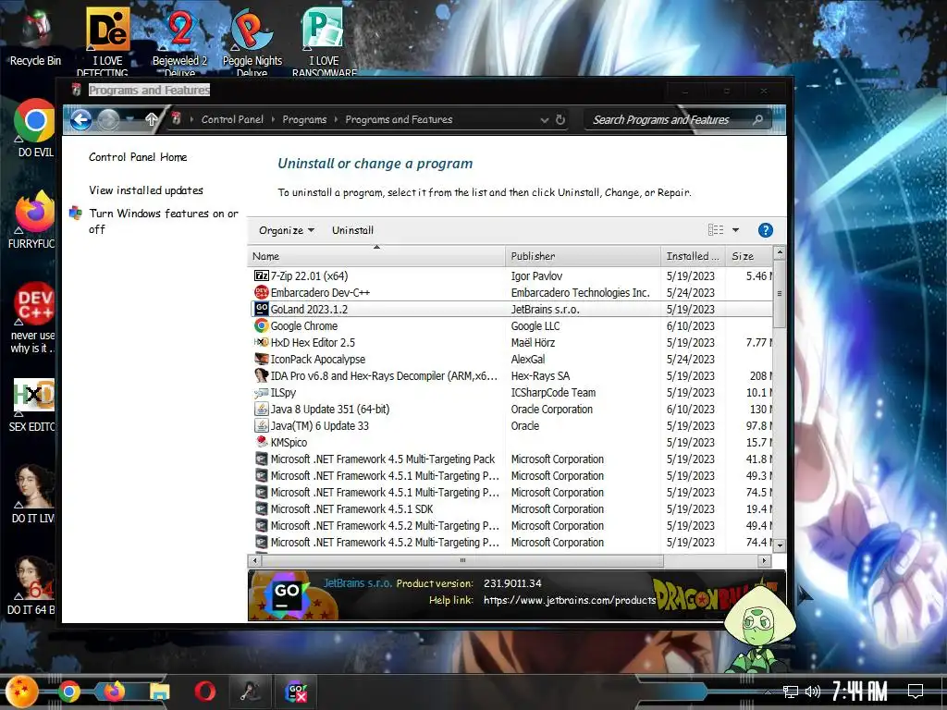947x710 pixels.
Task: Sort by the Size column header
Action: (749, 256)
